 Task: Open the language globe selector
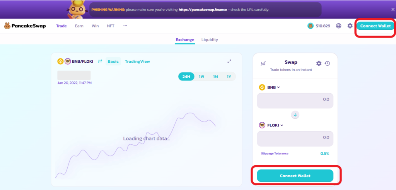pos(339,26)
